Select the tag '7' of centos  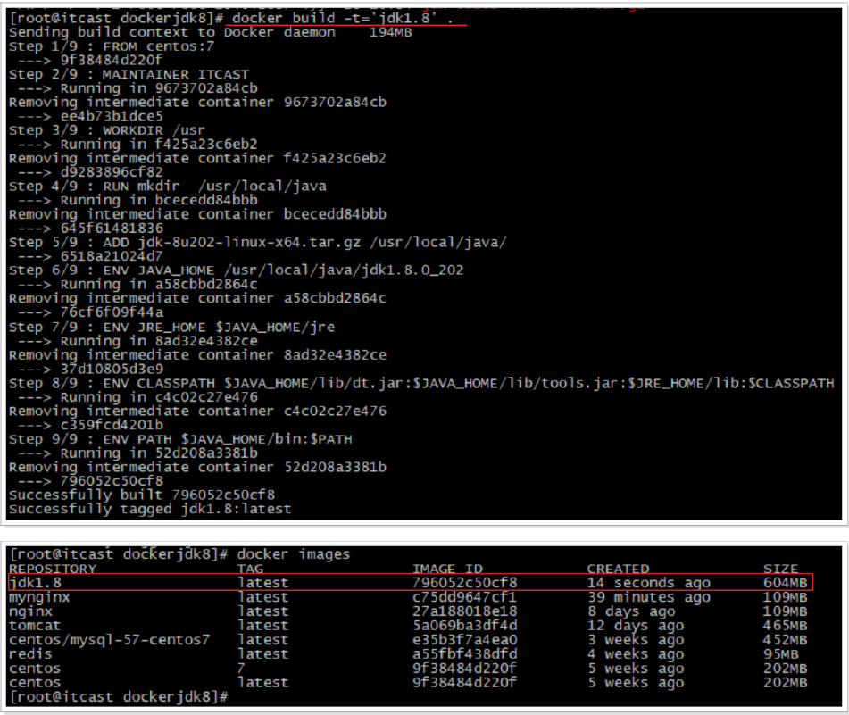coord(241,668)
